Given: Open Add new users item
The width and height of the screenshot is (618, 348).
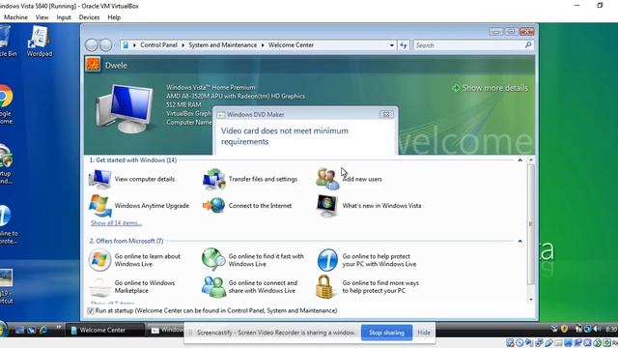Looking at the screenshot, I should click(349, 179).
